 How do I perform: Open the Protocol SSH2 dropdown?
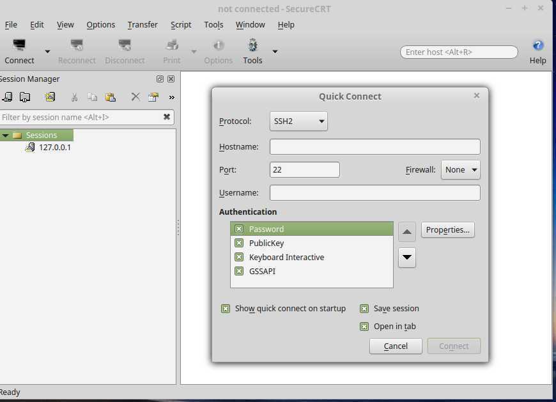[x=298, y=121]
